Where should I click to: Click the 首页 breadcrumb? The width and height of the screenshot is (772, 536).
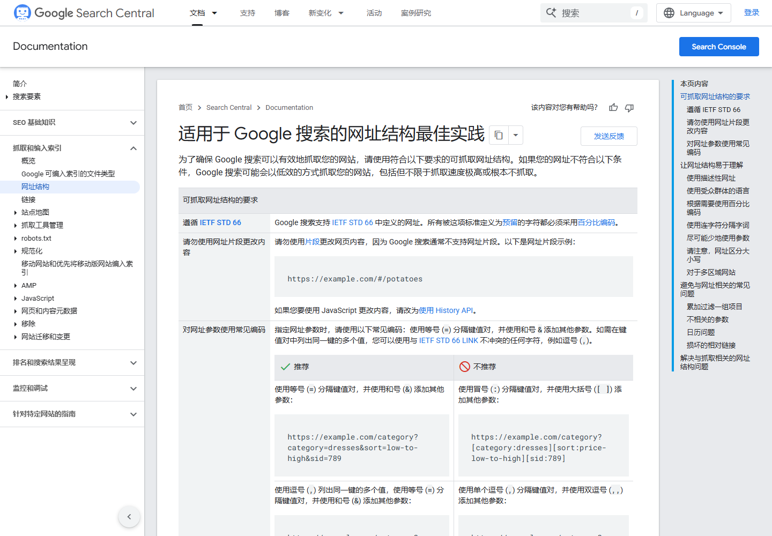[x=185, y=108]
